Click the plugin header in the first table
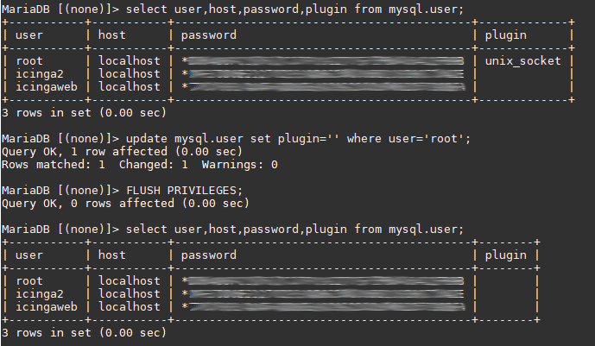 coord(505,35)
